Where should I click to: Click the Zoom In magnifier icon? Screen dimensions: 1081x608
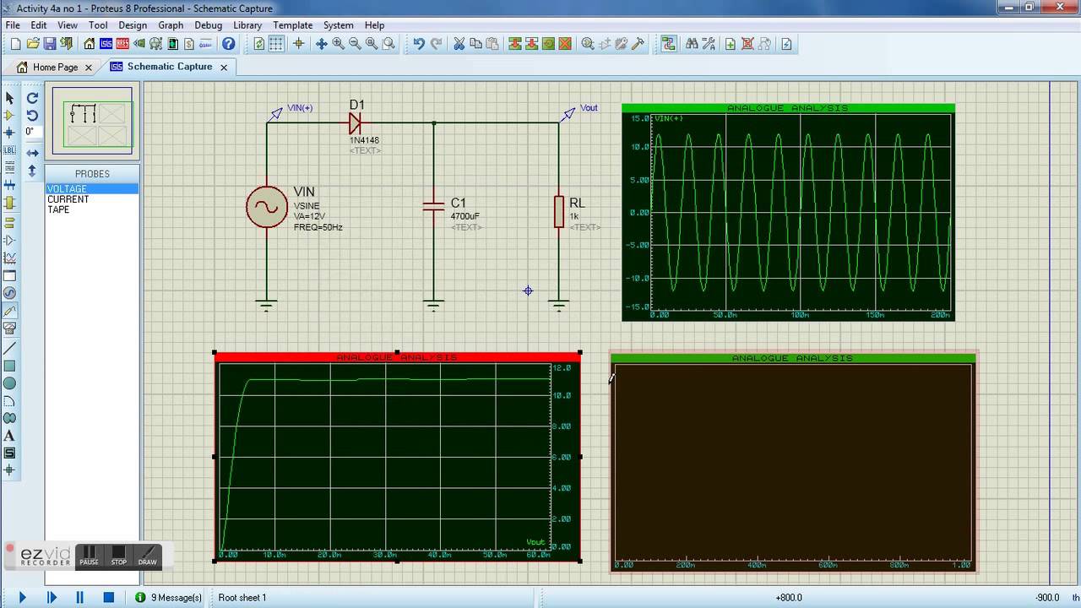pyautogui.click(x=338, y=44)
